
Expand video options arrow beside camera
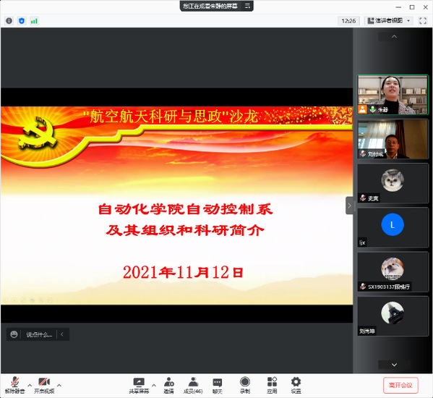point(59,385)
